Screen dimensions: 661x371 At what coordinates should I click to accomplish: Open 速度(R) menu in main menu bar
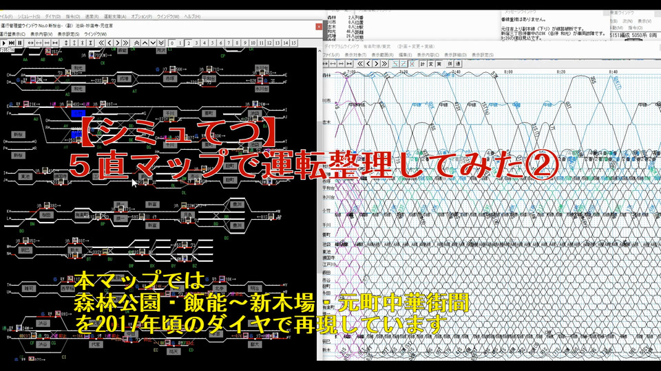(92, 16)
